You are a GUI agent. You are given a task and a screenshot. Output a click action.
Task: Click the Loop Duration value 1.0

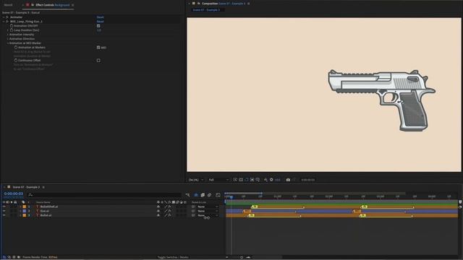click(99, 30)
